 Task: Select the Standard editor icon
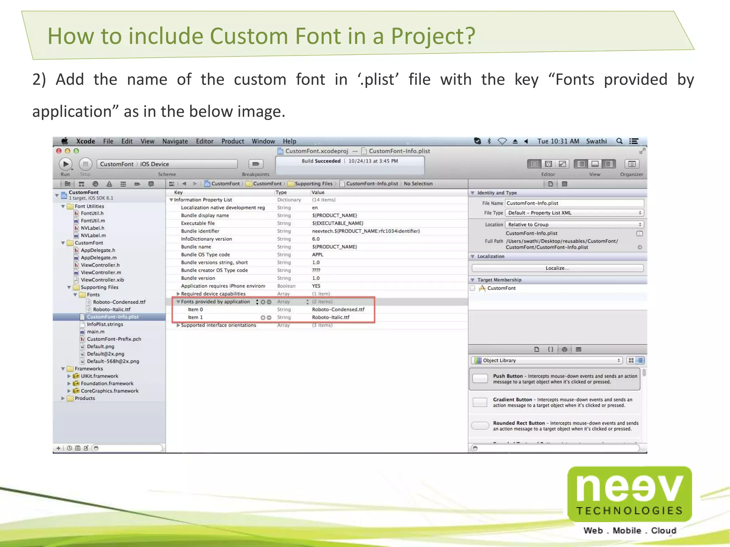click(x=534, y=164)
